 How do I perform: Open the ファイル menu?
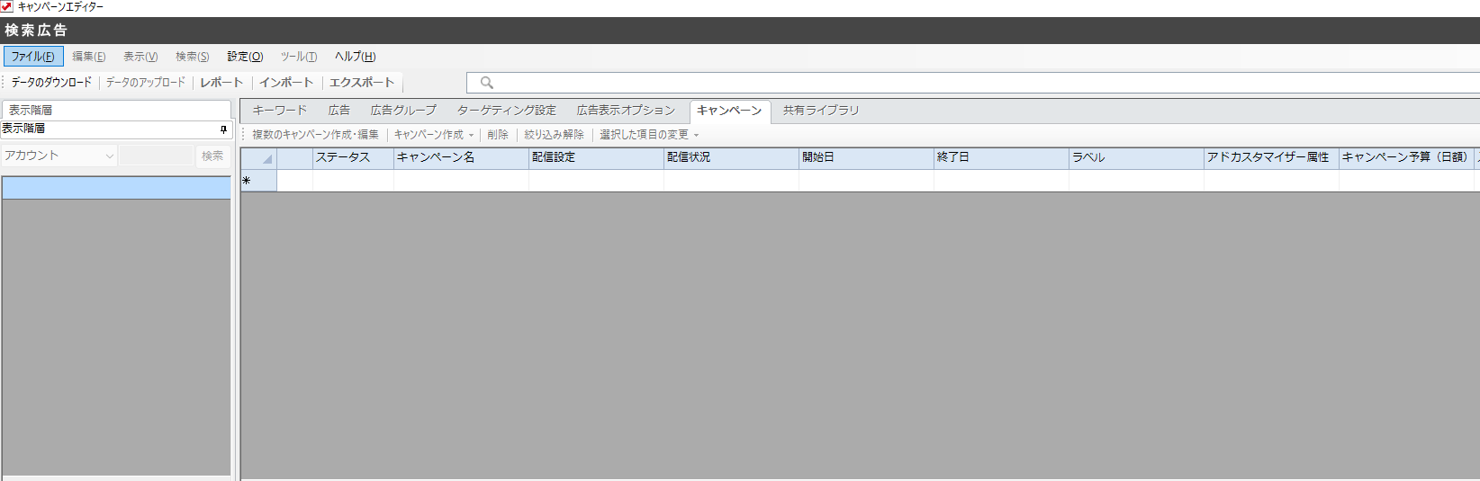click(33, 57)
